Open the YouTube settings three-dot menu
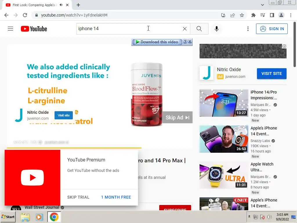The image size is (297, 223). tap(248, 29)
